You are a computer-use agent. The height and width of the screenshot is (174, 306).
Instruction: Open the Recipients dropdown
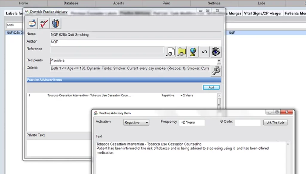coord(134,60)
